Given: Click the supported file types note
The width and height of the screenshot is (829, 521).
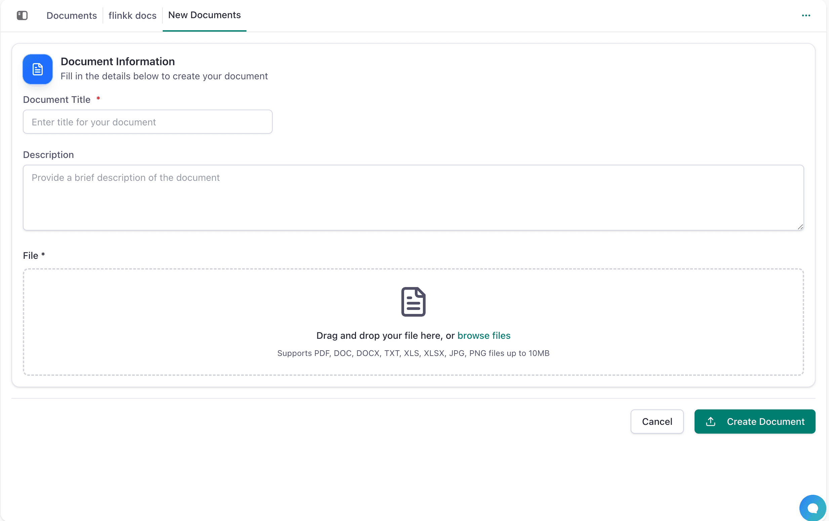Looking at the screenshot, I should (x=413, y=353).
